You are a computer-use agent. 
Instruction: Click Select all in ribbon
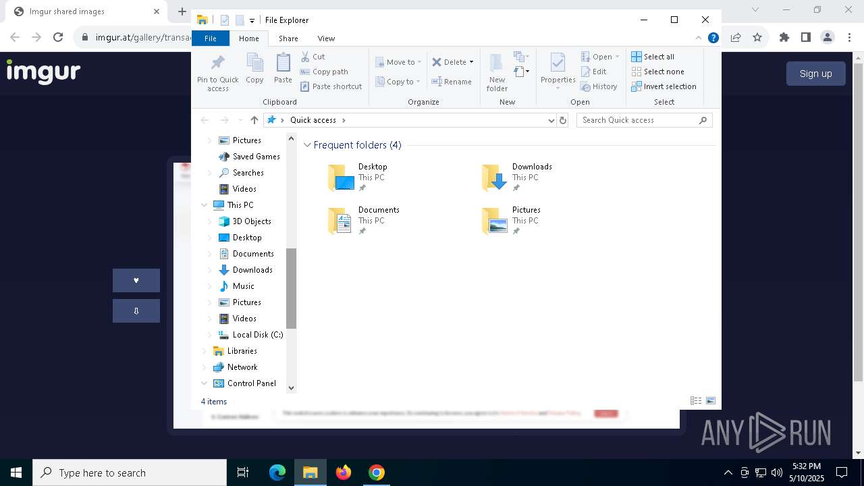[653, 57]
